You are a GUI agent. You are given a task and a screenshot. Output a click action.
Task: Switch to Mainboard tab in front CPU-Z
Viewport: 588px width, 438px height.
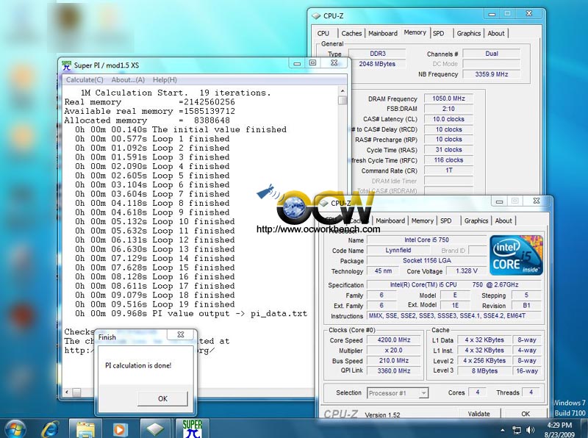pos(390,221)
